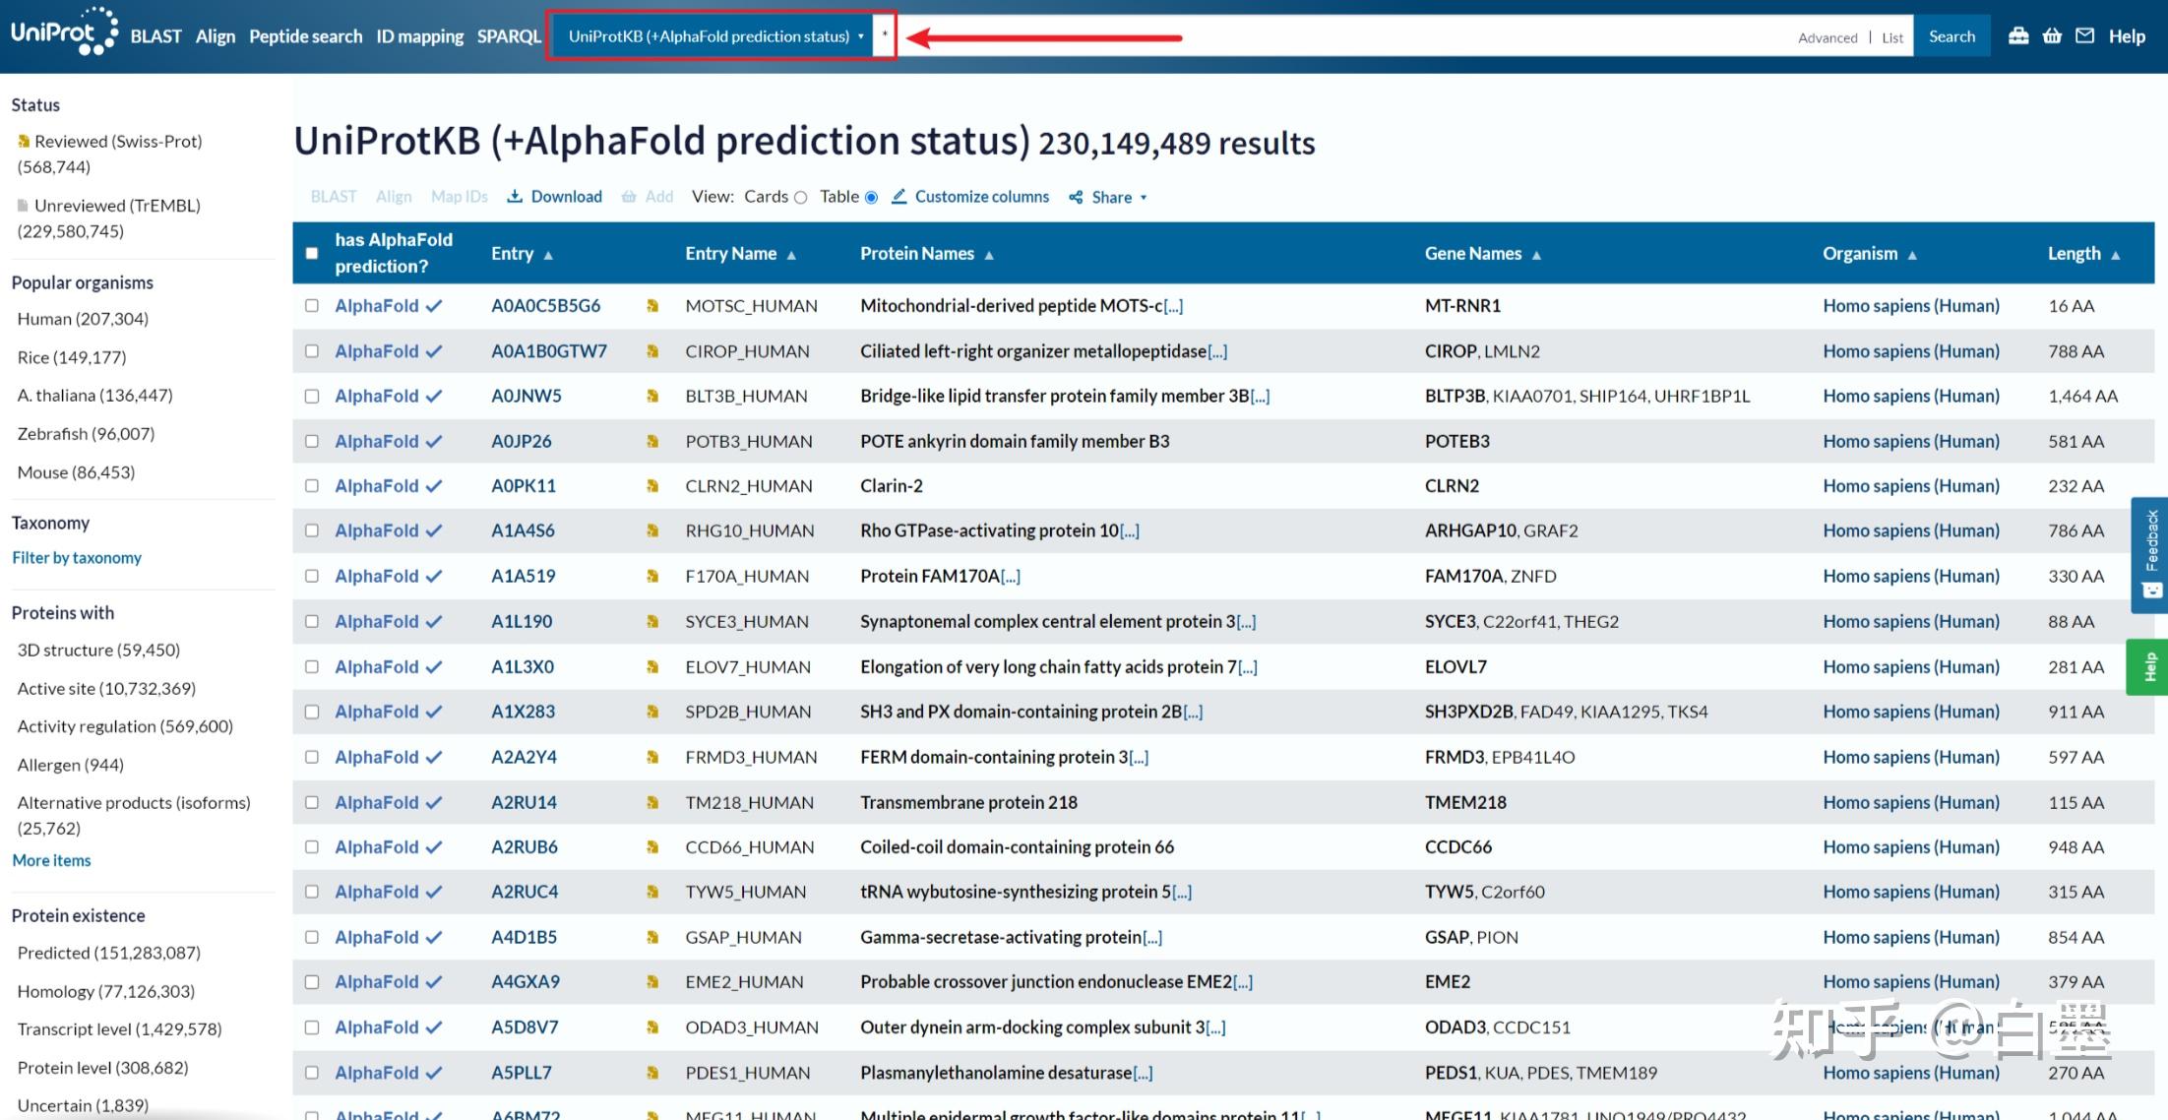Click the Customize columns pencil icon
Viewport: 2168px width, 1120px height.
point(898,197)
